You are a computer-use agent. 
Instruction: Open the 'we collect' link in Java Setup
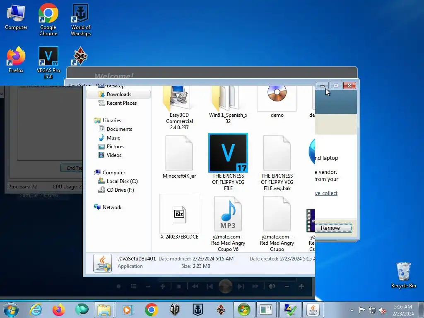tap(326, 193)
